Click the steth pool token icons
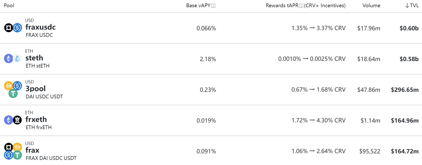 point(13,59)
